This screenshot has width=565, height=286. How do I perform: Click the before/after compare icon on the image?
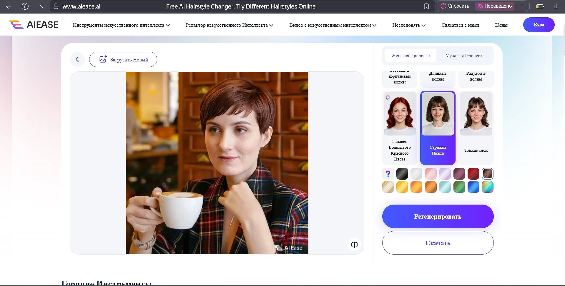pyautogui.click(x=354, y=245)
